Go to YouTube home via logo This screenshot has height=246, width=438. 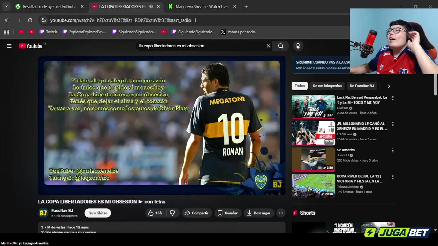click(x=31, y=46)
